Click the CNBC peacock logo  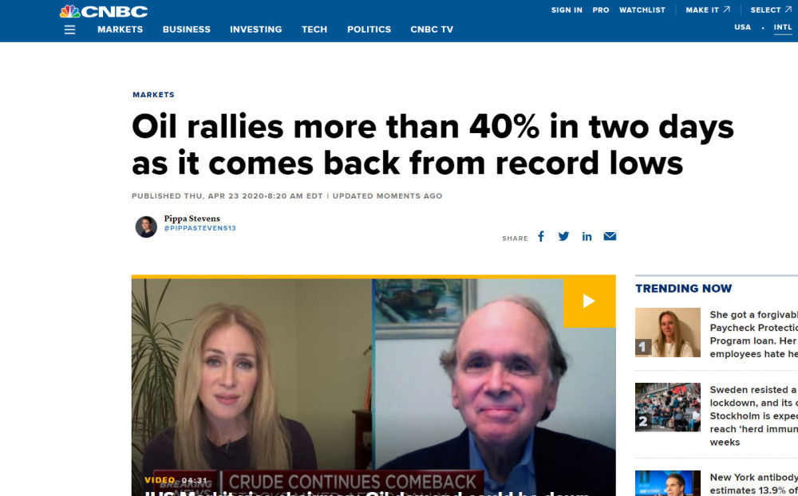pyautogui.click(x=104, y=11)
